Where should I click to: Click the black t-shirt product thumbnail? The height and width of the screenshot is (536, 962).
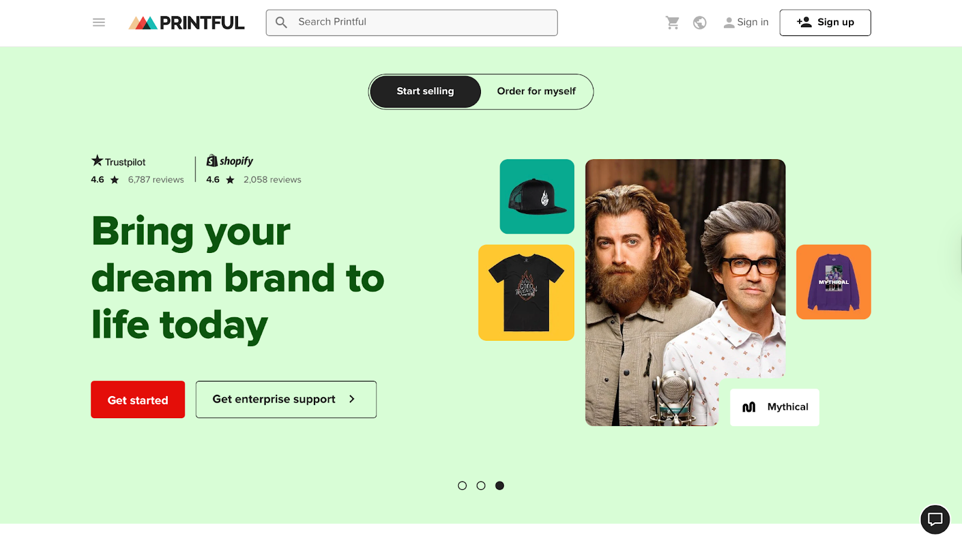(526, 293)
